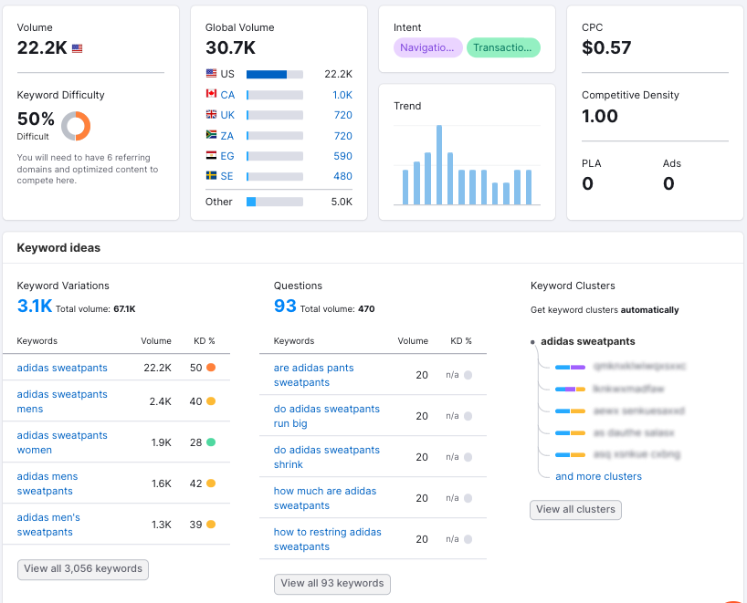
Task: Open the 93 questions count link
Action: [x=285, y=307]
